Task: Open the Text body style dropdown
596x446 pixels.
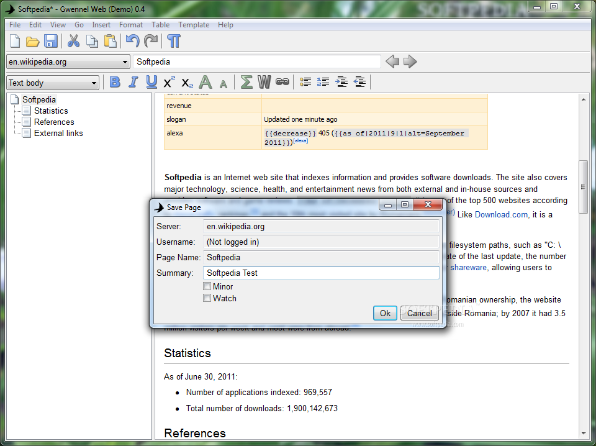Action: (53, 83)
